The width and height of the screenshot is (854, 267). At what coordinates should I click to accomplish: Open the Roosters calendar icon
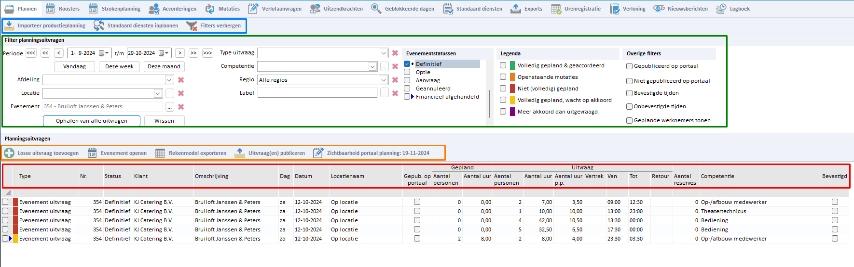[x=50, y=9]
